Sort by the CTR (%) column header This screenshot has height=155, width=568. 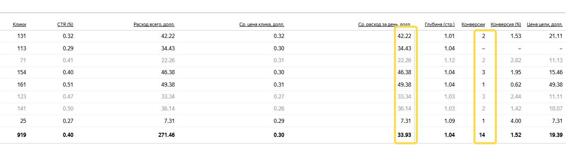pos(65,24)
